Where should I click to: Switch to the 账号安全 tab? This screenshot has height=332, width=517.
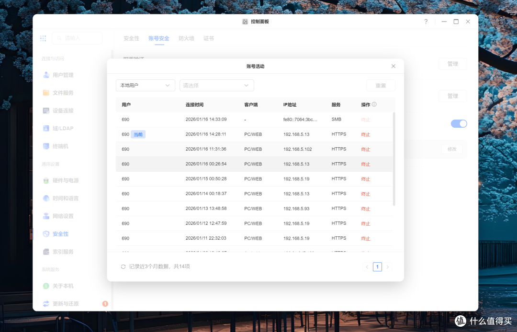pyautogui.click(x=158, y=38)
